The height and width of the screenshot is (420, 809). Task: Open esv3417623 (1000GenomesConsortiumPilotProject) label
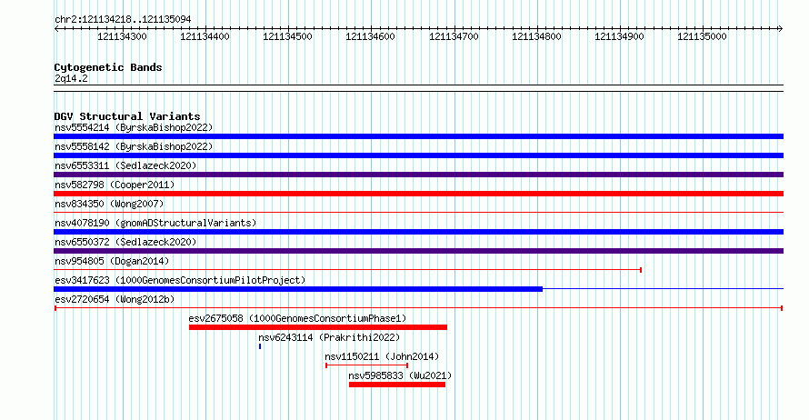(x=180, y=280)
